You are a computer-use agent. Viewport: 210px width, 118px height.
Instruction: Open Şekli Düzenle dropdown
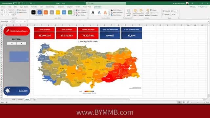click(22, 10)
